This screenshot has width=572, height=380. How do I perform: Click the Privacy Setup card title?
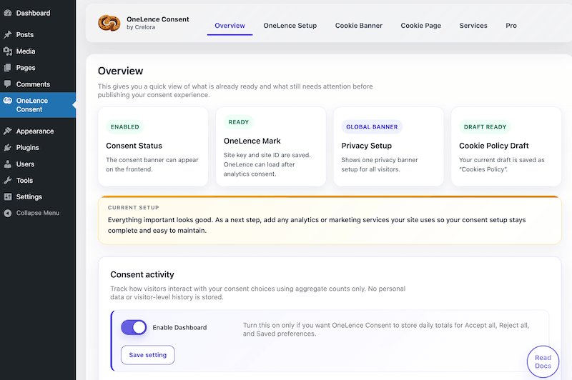point(366,146)
